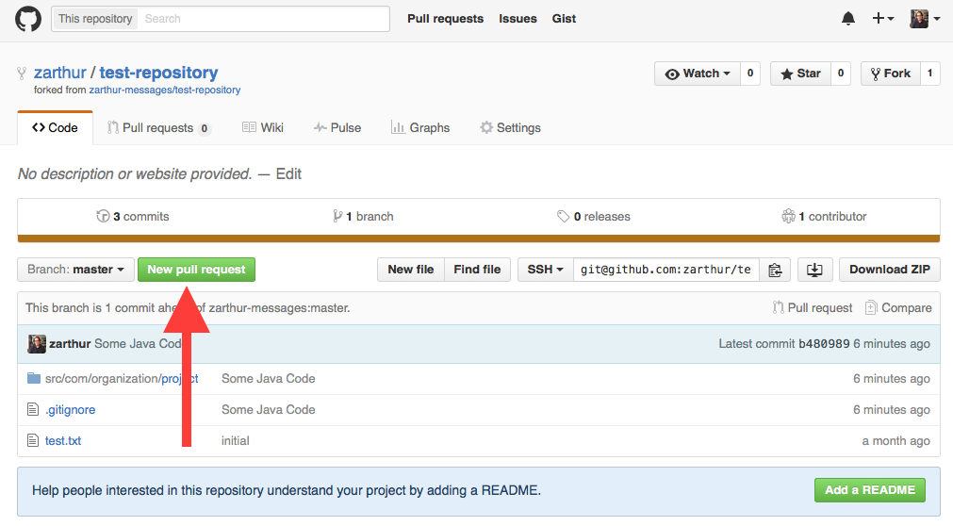Go to Pull requests in top navigation
The image size is (953, 526).
click(445, 19)
